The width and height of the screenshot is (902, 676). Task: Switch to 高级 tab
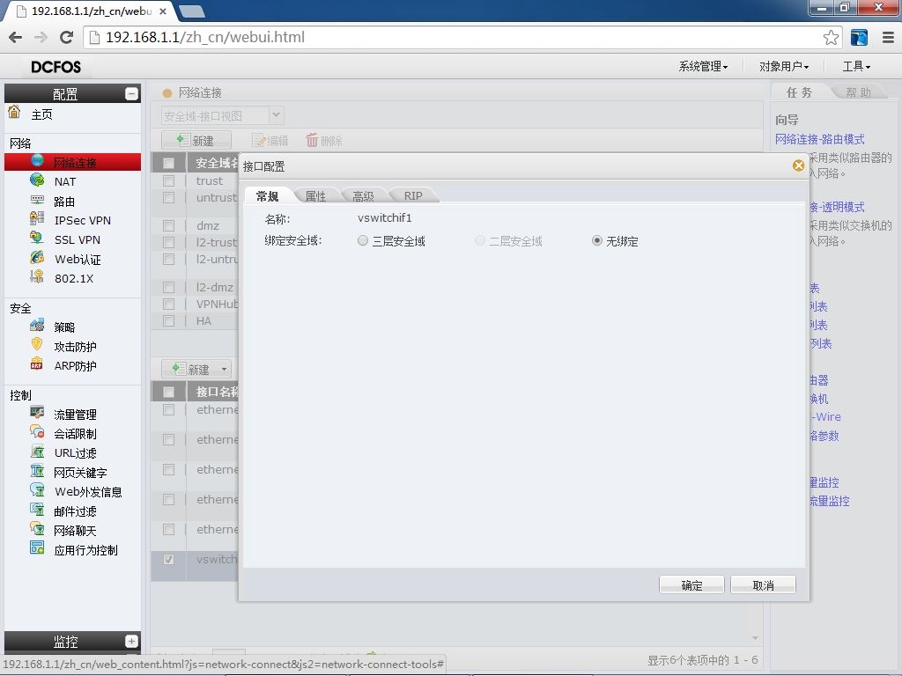tap(363, 196)
